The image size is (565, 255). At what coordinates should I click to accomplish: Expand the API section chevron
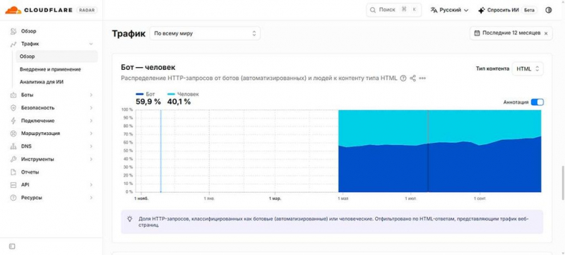pos(91,185)
